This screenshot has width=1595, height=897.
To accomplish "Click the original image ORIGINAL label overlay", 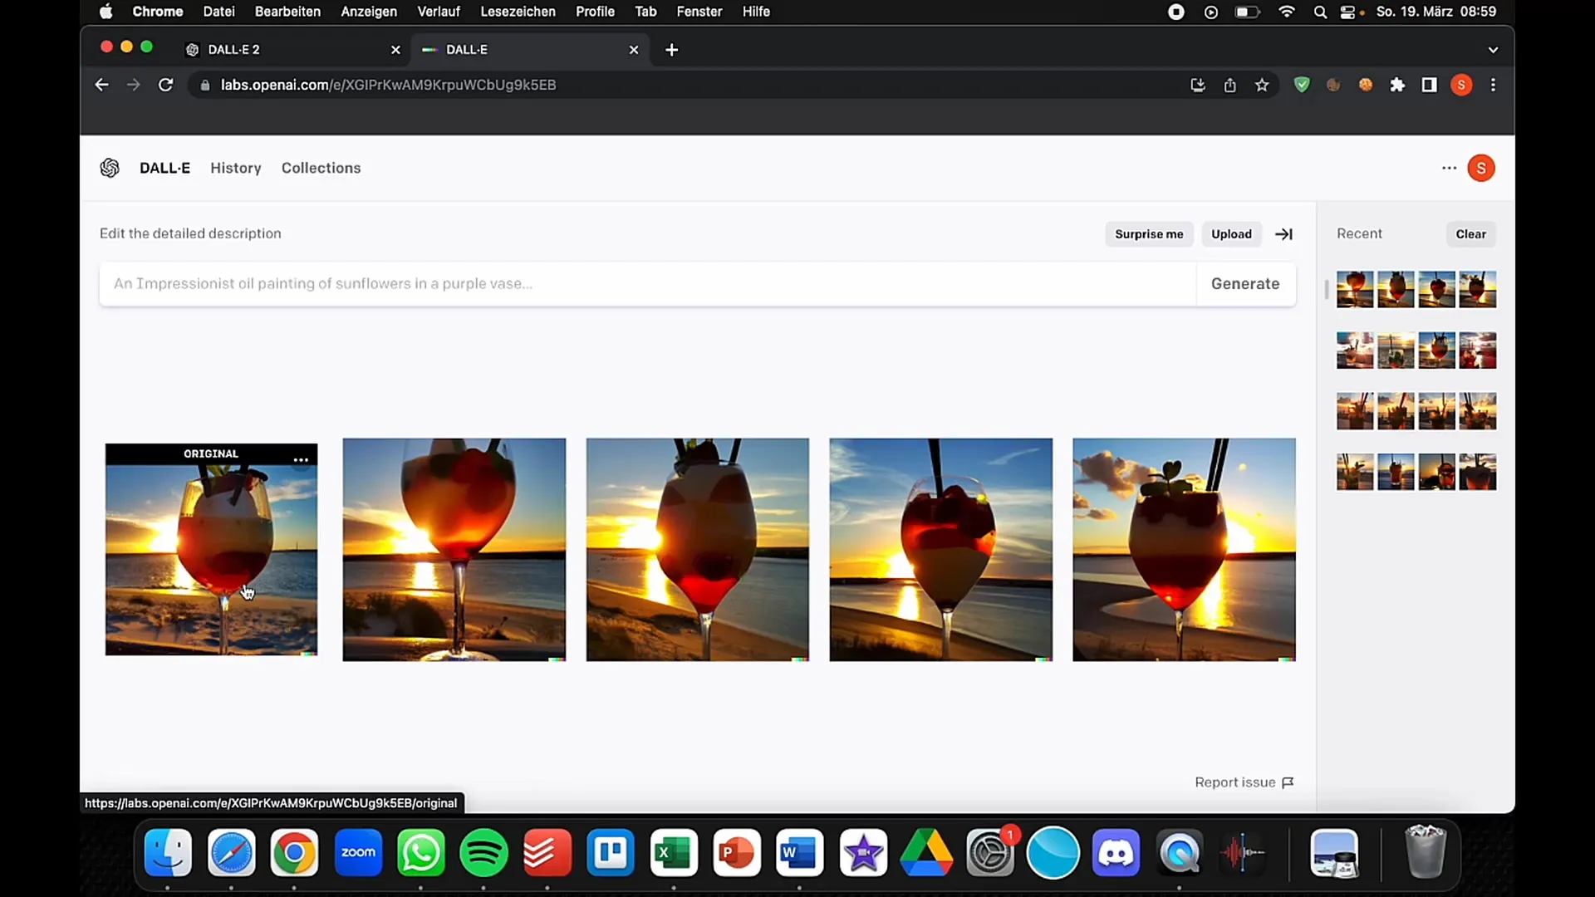I will (x=210, y=453).
